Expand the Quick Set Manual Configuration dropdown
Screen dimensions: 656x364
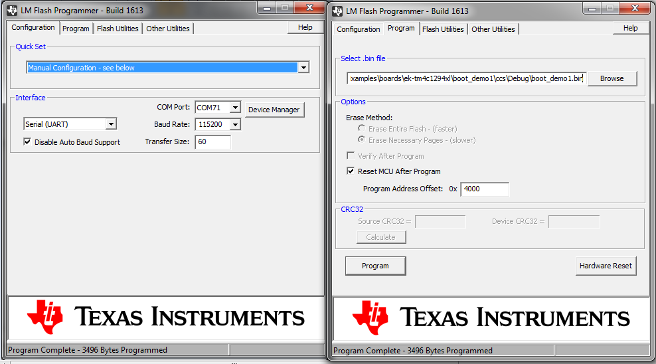[x=303, y=67]
